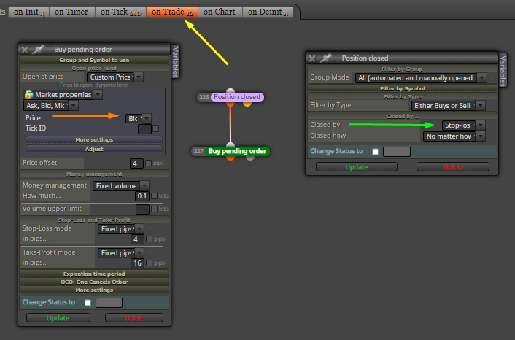Click Update in Buy pending order panel
Viewport: 515px width, 340px height.
coord(58,318)
